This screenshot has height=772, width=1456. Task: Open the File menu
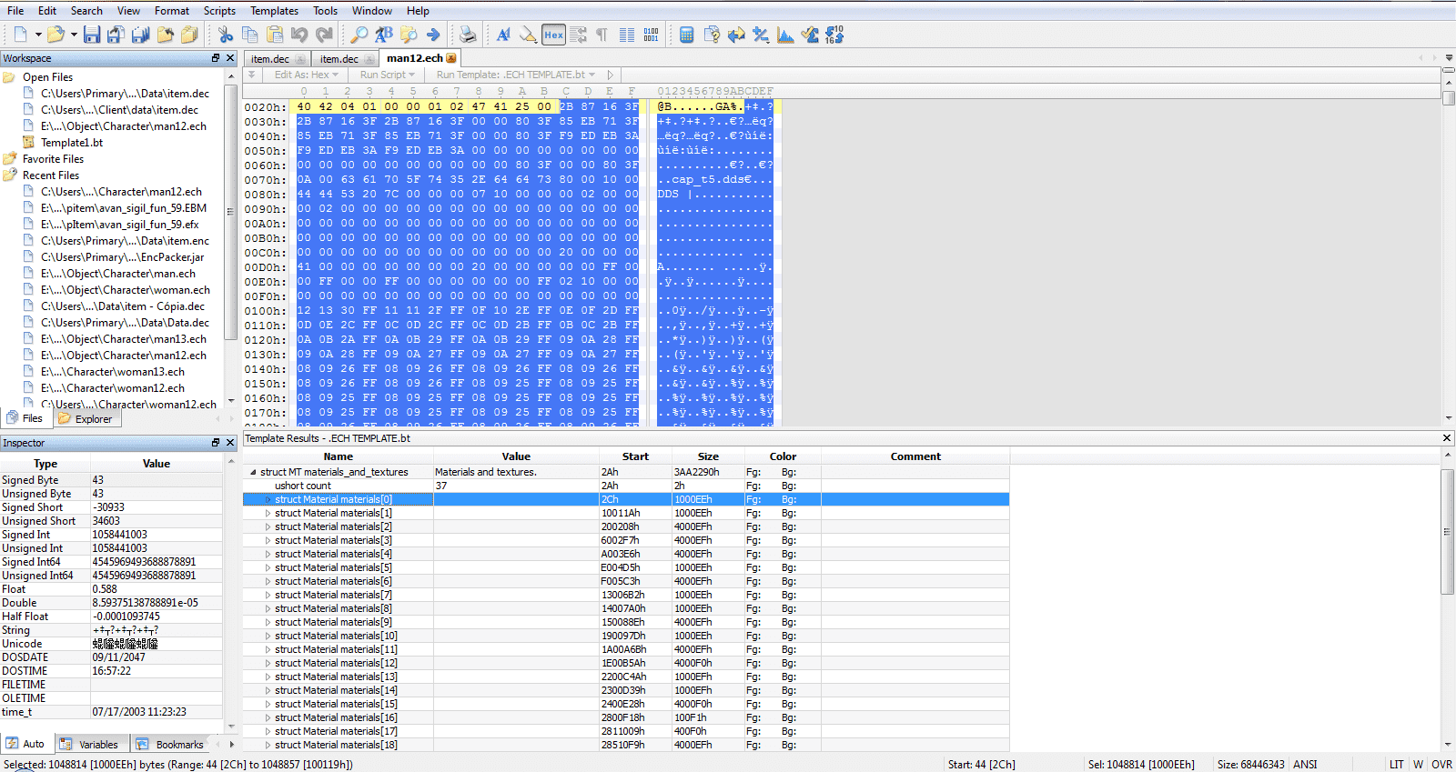pyautogui.click(x=15, y=11)
